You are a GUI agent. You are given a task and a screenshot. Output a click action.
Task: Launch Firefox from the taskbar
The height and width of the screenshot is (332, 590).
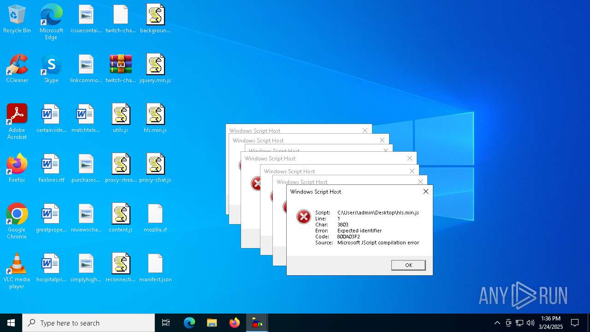click(235, 323)
